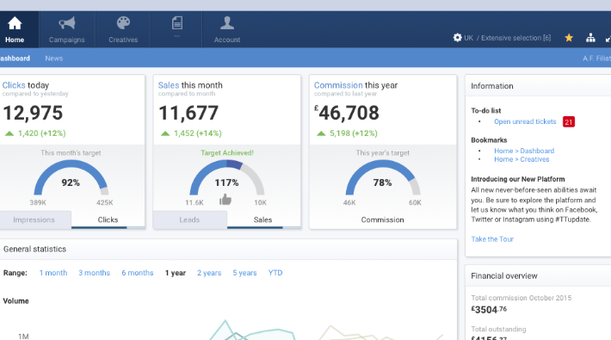611x340 pixels.
Task: Click the sitemap hierarchy icon
Action: pos(590,38)
